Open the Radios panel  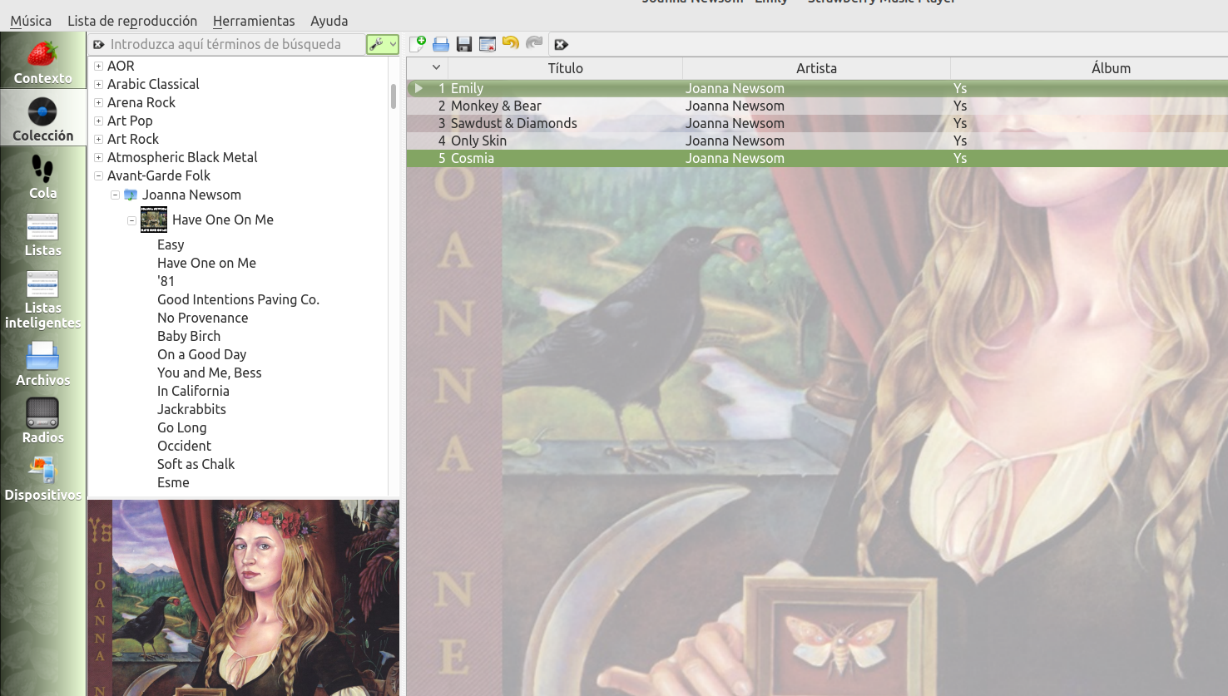pyautogui.click(x=42, y=422)
